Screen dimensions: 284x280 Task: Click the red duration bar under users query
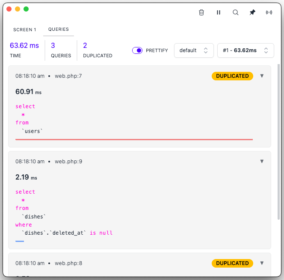pos(134,139)
